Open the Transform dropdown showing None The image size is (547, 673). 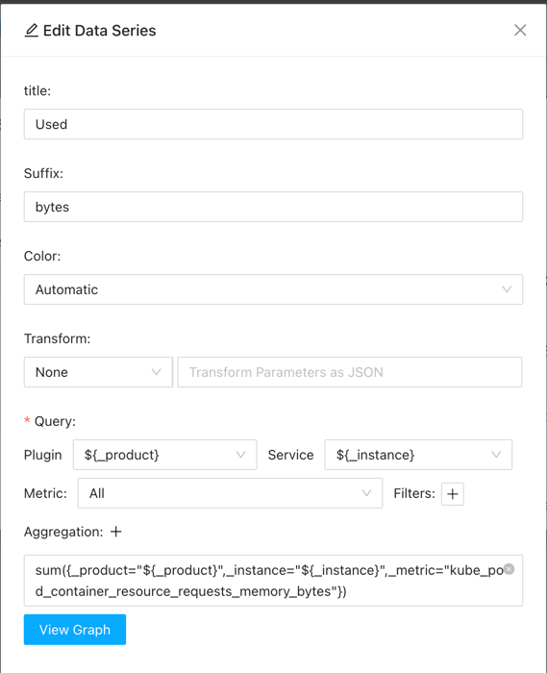coord(98,372)
